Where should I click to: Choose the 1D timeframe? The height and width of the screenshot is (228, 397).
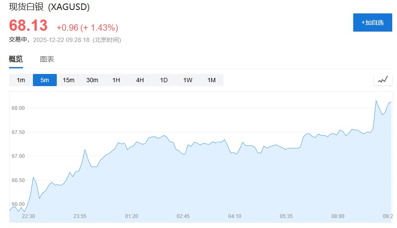pyautogui.click(x=164, y=80)
